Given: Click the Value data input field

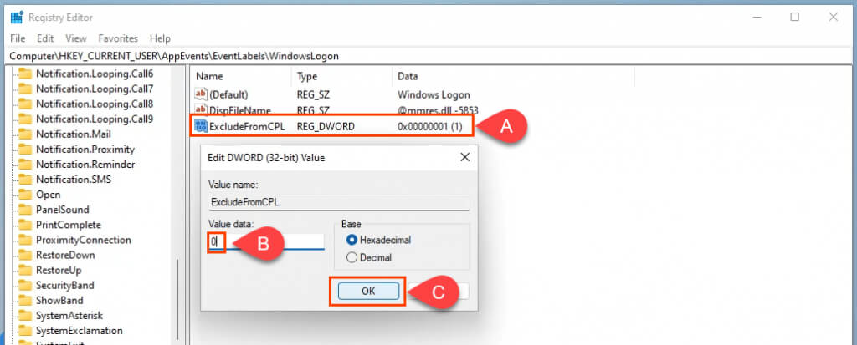Looking at the screenshot, I should 266,241.
